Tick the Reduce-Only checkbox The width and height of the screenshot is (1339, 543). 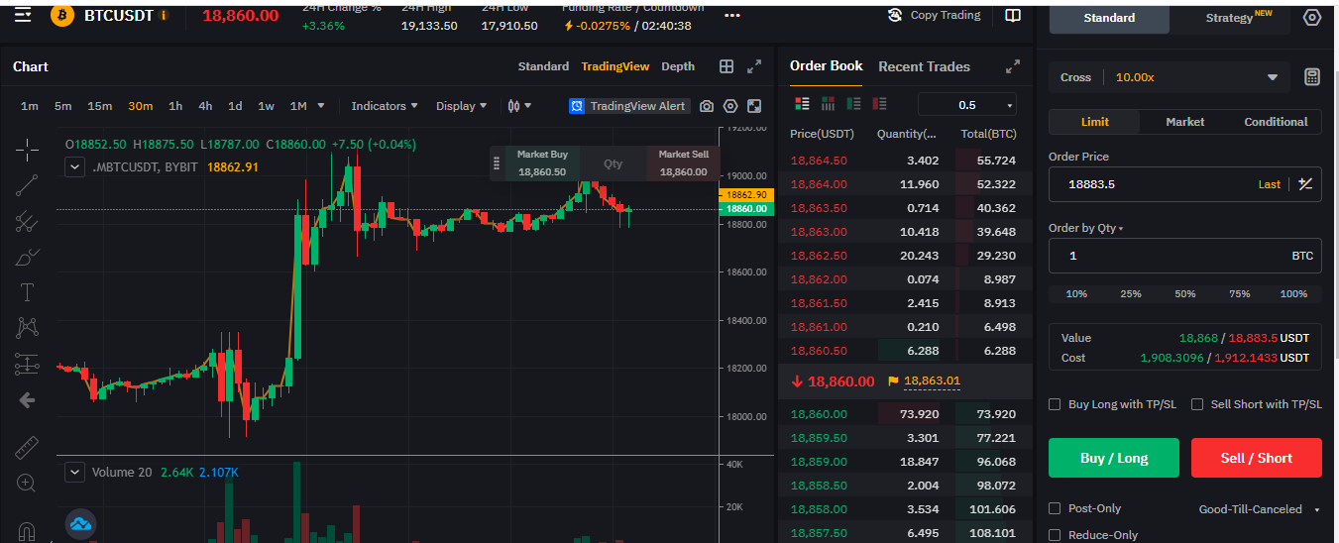1055,535
